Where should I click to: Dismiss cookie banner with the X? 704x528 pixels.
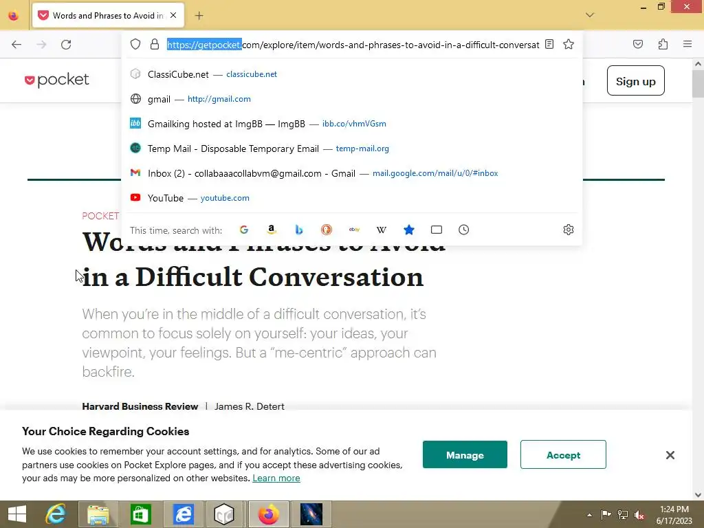pyautogui.click(x=670, y=455)
